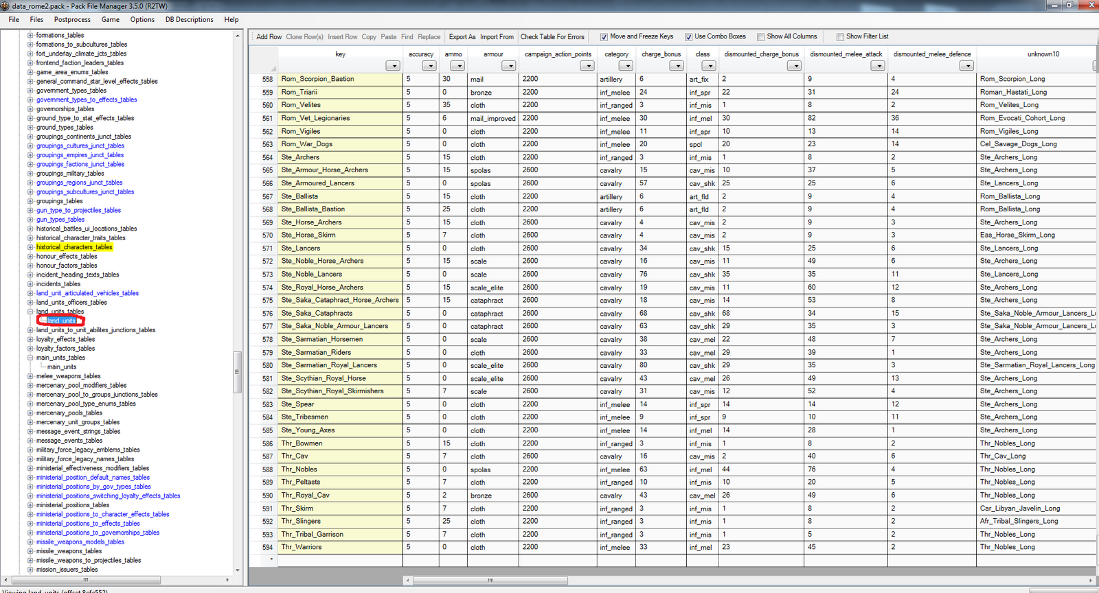Toggle Move and Freeze Keys checkbox
Screen dimensions: 1099x593
[x=604, y=37]
